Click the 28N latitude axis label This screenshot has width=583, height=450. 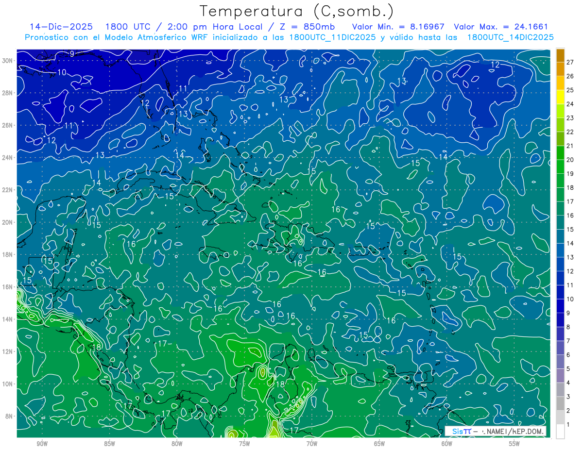coord(8,93)
